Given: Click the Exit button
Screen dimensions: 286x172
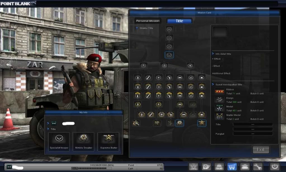Looking at the screenshot, I should coord(261,150).
